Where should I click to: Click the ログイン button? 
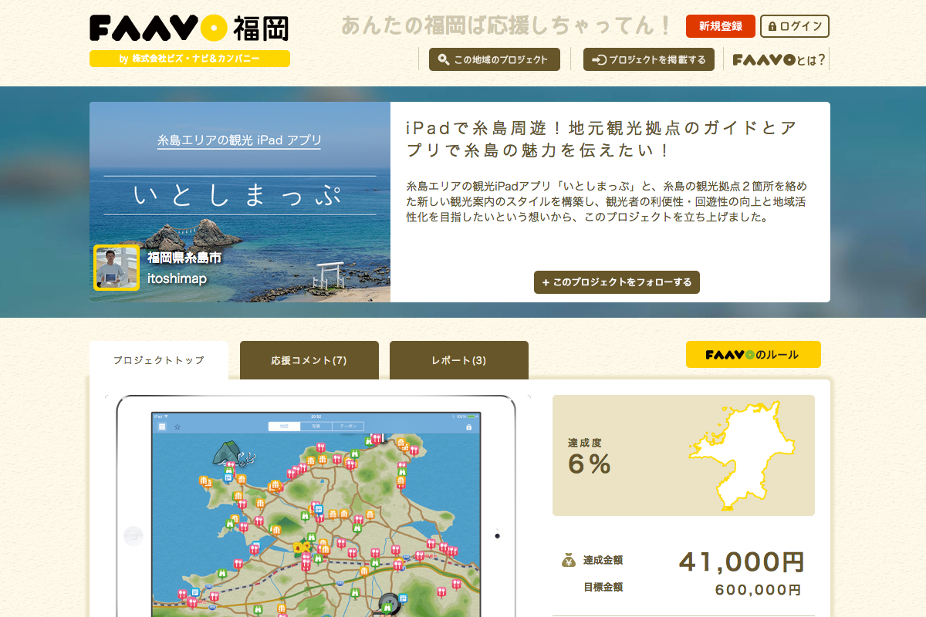coord(795,26)
